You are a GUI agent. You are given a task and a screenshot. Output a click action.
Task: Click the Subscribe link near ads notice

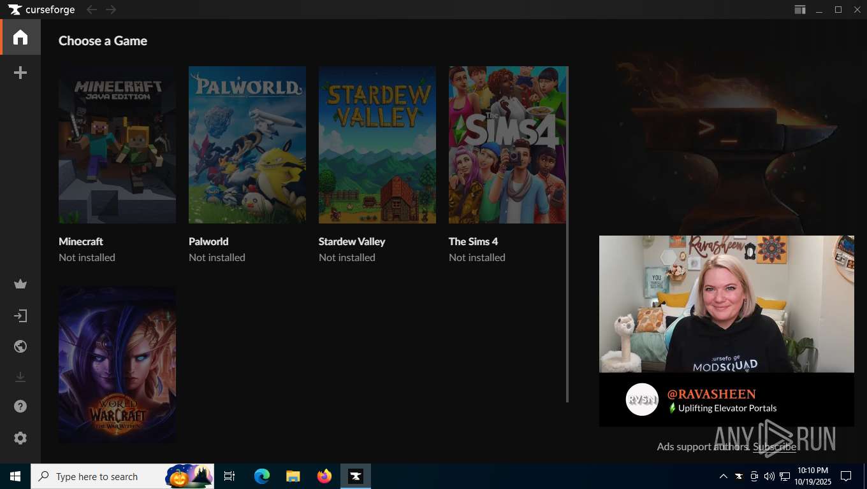775,446
